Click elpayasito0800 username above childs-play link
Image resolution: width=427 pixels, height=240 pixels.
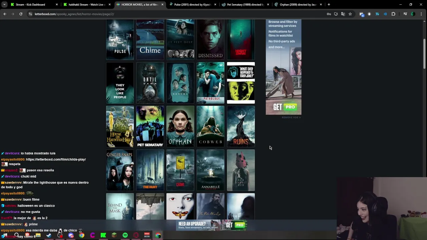13,159
